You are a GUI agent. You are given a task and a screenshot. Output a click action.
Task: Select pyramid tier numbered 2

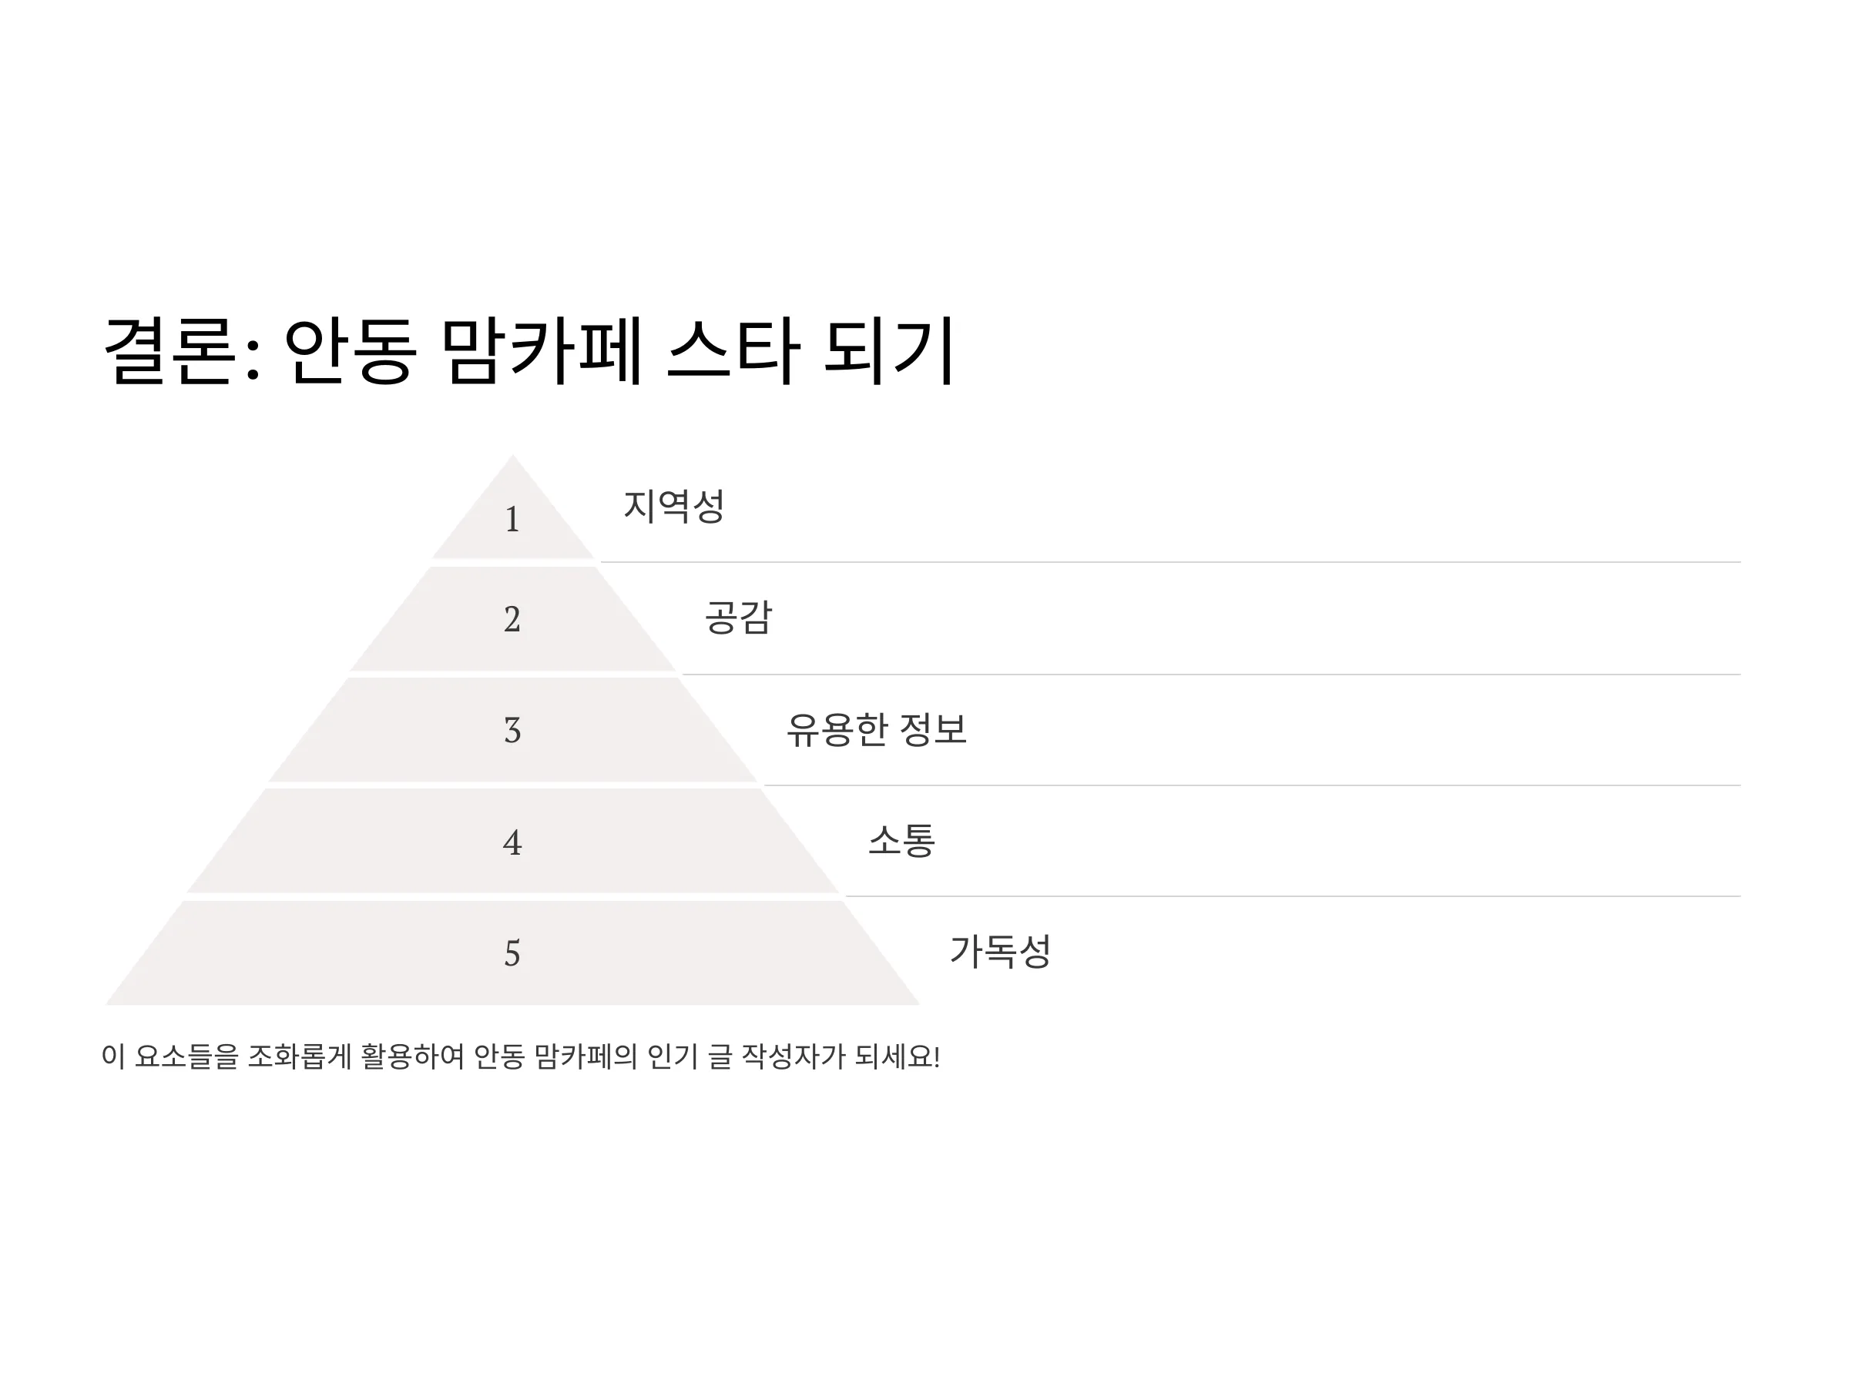[x=512, y=619]
